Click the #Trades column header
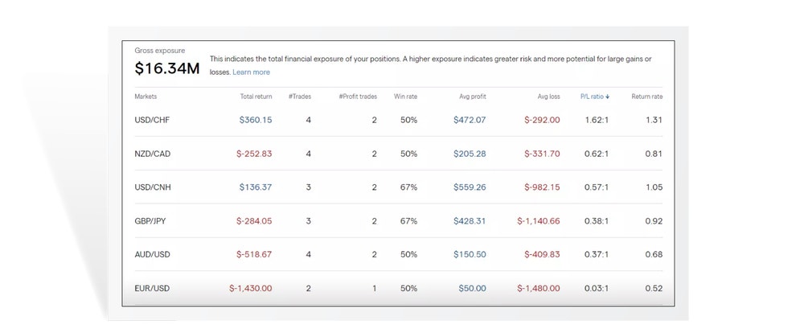Image resolution: width=804 pixels, height=333 pixels. click(x=299, y=97)
